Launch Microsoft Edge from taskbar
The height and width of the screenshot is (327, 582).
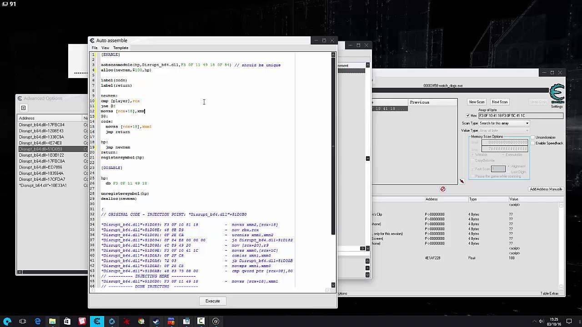pyautogui.click(x=38, y=322)
